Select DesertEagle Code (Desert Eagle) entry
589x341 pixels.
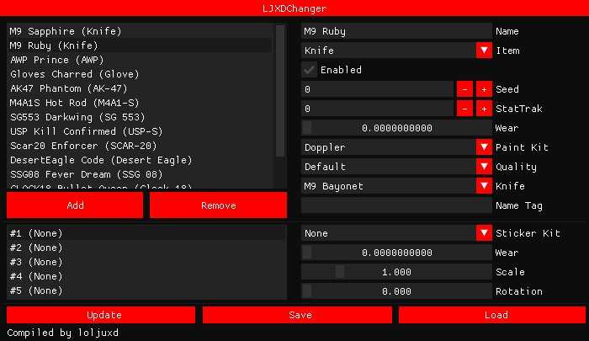coord(140,160)
